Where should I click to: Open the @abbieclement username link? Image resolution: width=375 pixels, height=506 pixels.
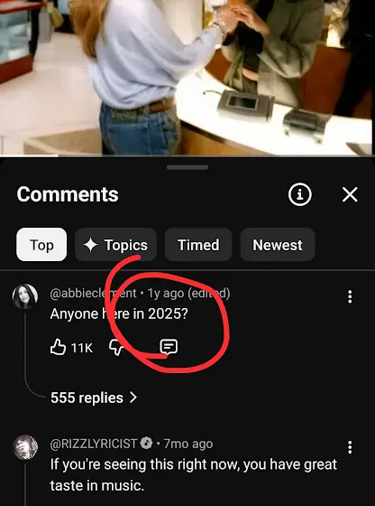point(94,294)
